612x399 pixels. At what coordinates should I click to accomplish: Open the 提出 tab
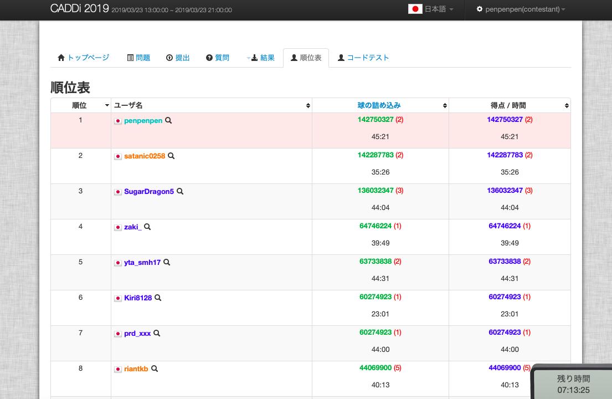178,57
